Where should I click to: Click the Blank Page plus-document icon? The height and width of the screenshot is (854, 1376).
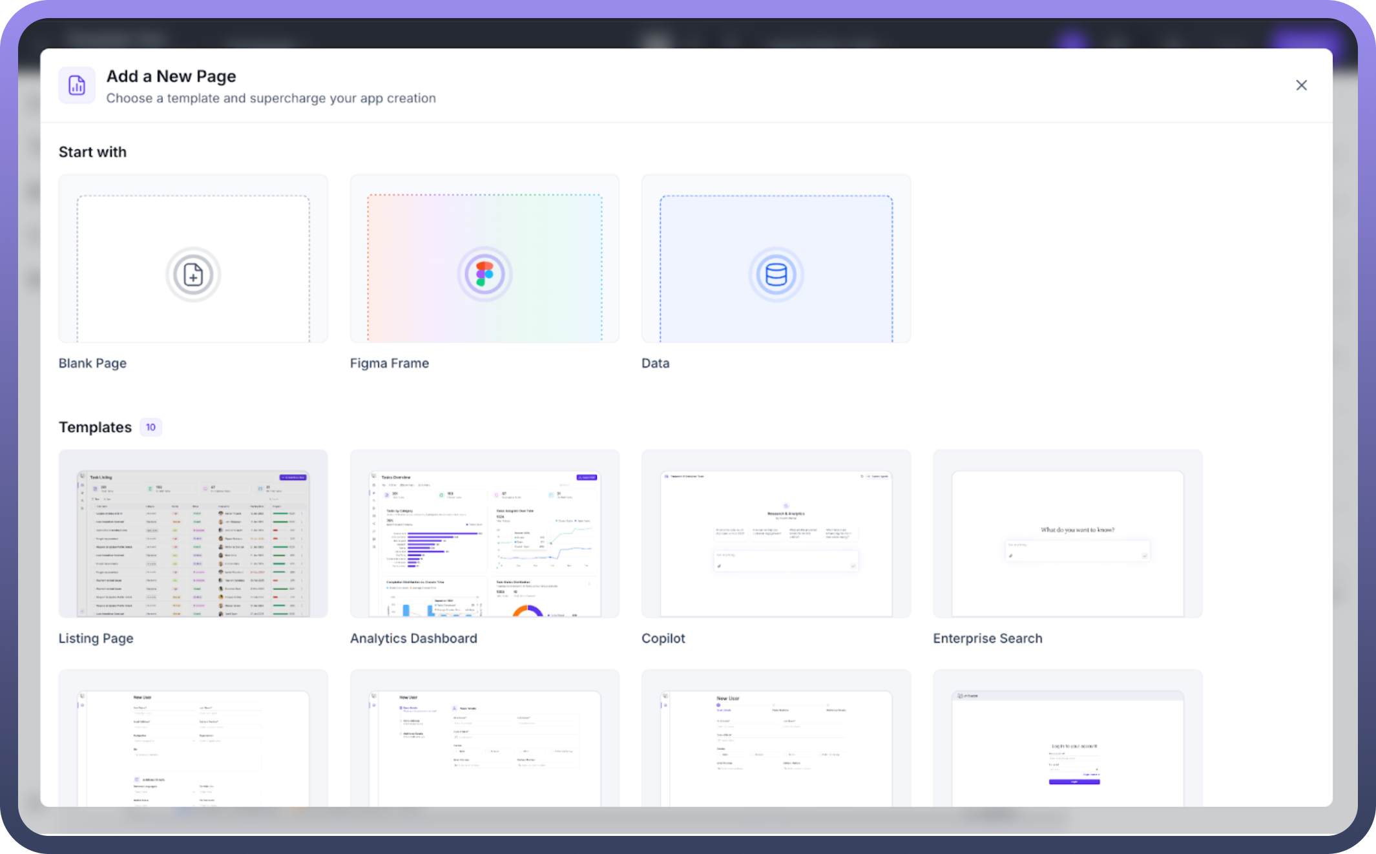pos(193,275)
